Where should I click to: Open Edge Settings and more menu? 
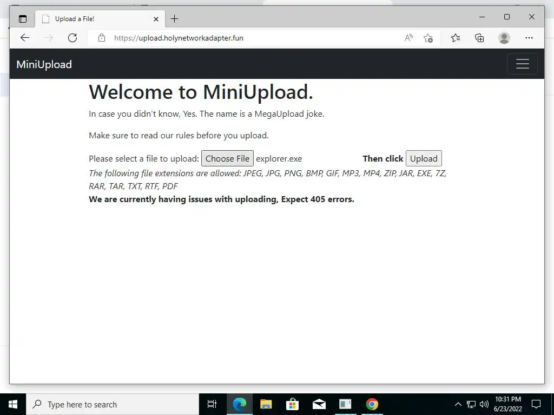coord(529,38)
